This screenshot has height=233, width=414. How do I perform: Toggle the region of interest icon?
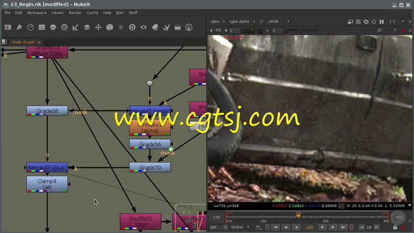(374, 22)
